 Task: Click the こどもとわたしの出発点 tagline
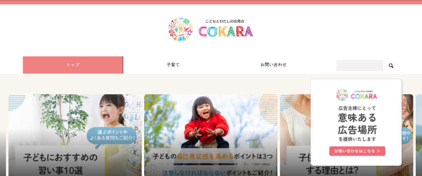tap(225, 21)
